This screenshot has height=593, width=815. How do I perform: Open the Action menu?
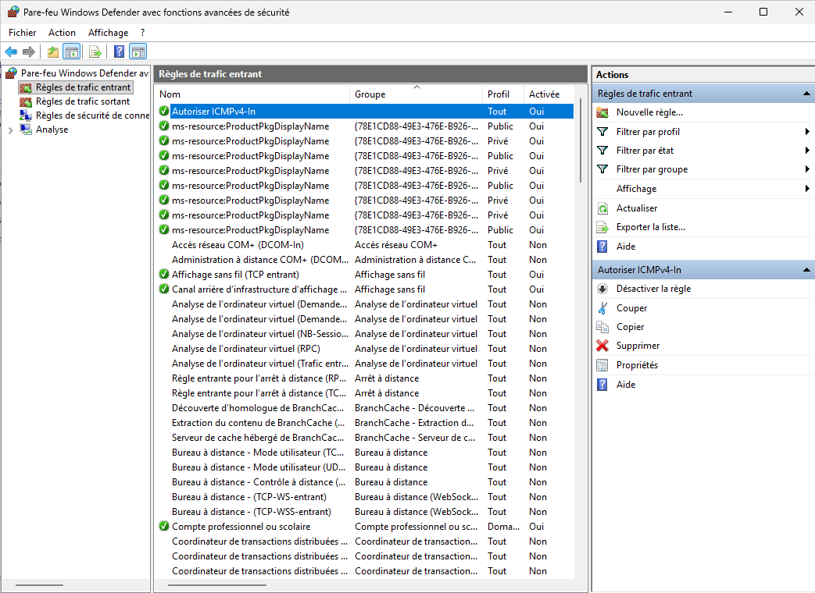(x=62, y=33)
